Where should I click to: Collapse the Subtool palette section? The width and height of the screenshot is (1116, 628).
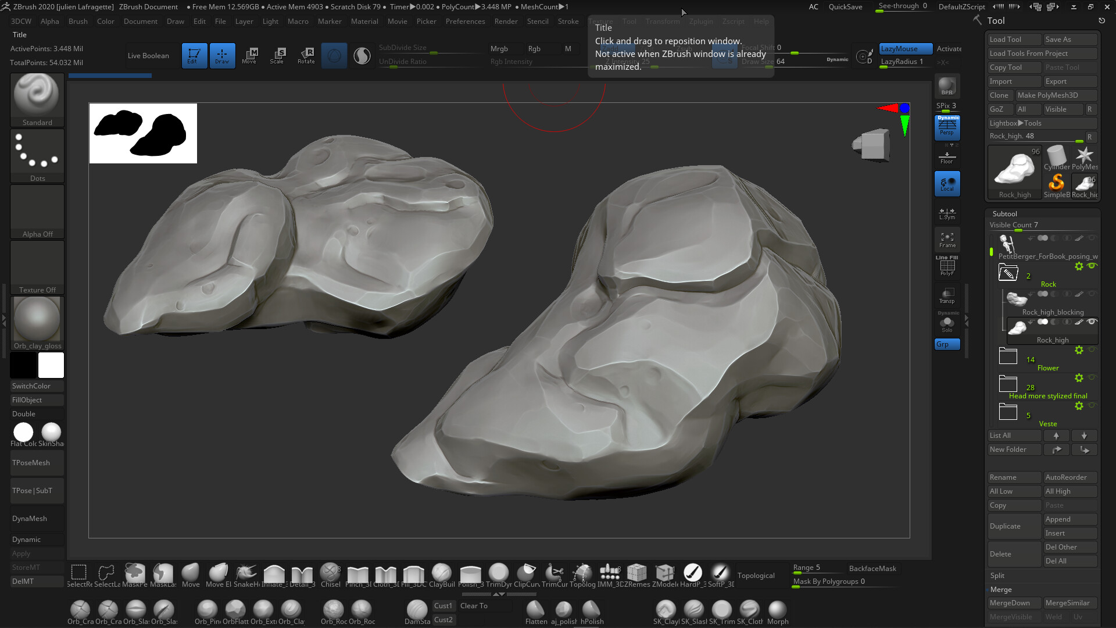pos(1004,213)
